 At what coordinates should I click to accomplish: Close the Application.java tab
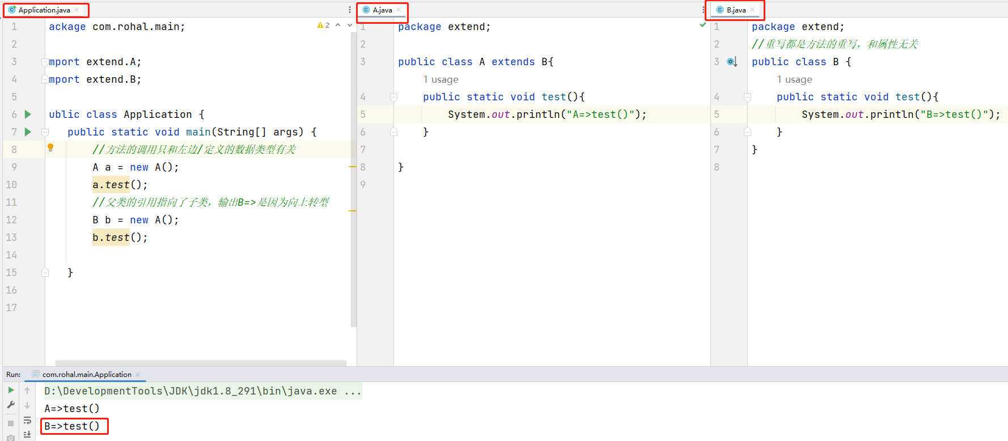tap(77, 10)
